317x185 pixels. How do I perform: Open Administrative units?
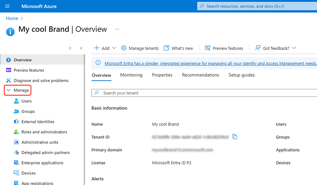pyautogui.click(x=40, y=142)
